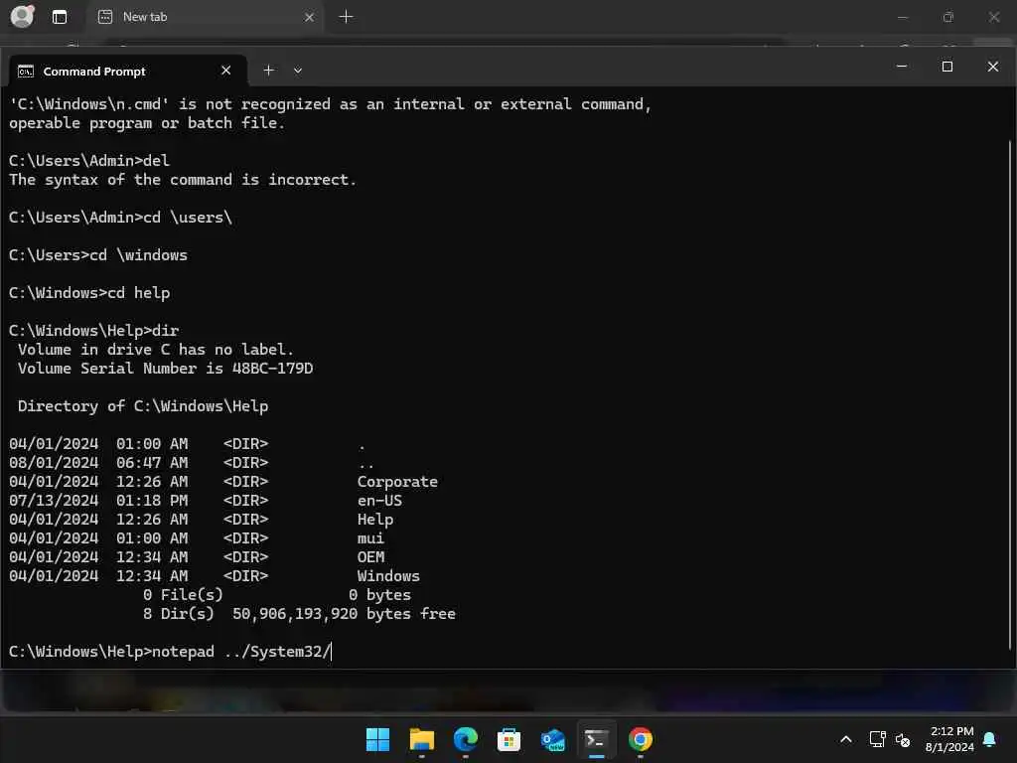Close the browser New tab
Viewport: 1017px width, 763px height.
click(x=310, y=17)
